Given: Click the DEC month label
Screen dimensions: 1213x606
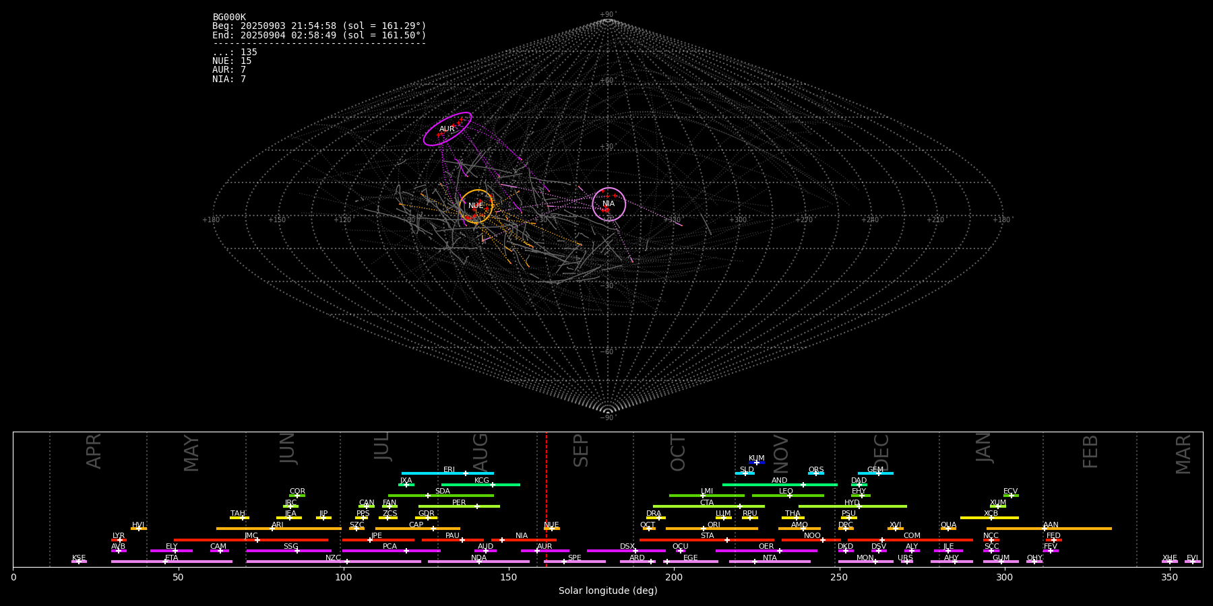Looking at the screenshot, I should pos(881,452).
